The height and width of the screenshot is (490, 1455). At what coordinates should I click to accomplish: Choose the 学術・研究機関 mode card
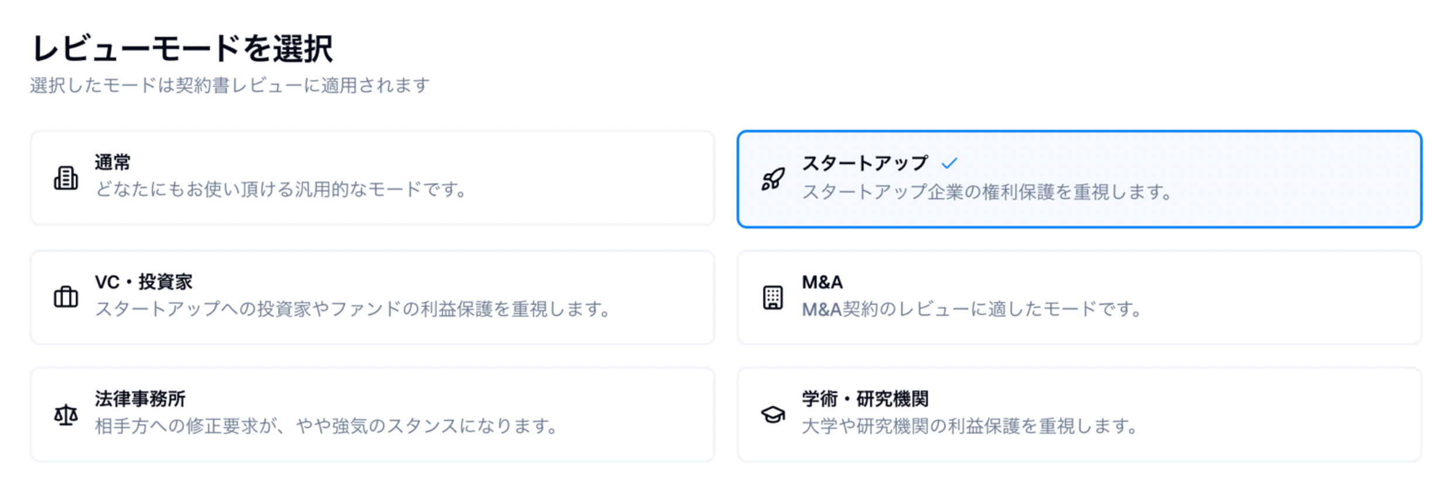tap(1079, 415)
